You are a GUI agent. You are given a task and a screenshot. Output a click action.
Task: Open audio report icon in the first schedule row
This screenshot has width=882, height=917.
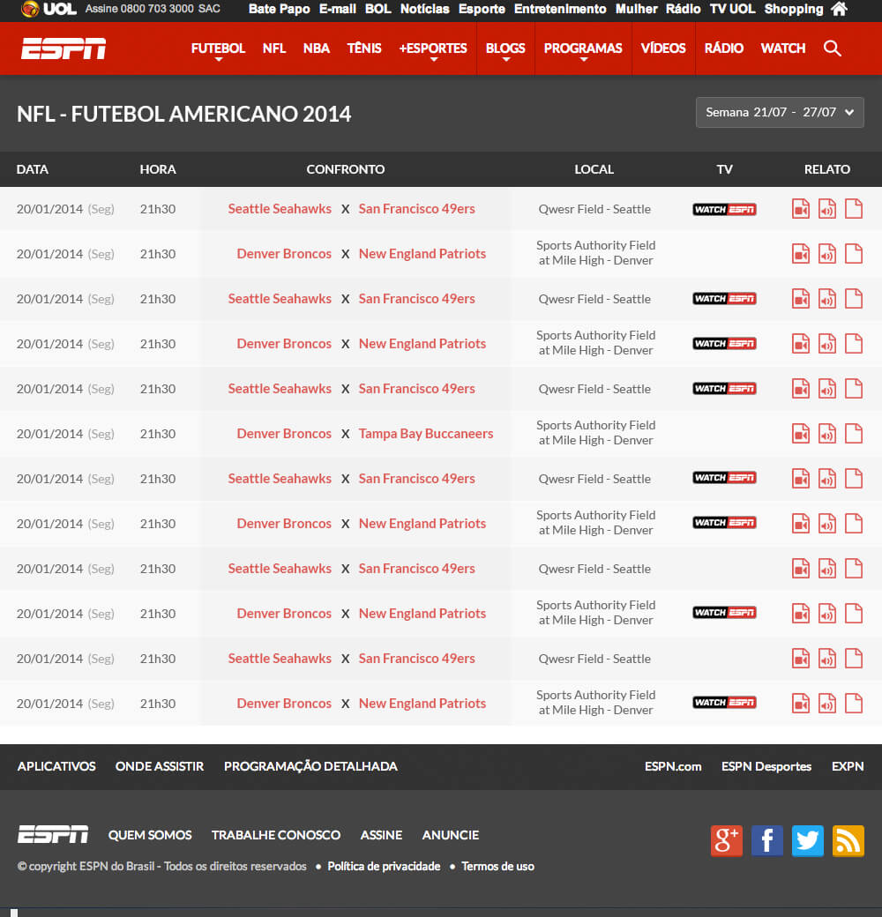827,209
